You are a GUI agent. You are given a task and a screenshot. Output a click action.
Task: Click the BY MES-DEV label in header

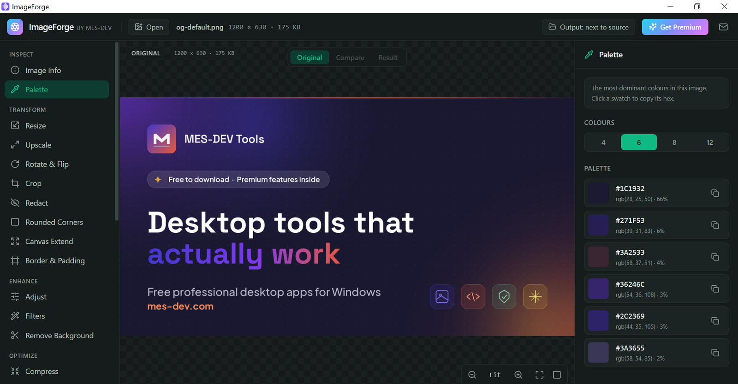click(x=95, y=28)
